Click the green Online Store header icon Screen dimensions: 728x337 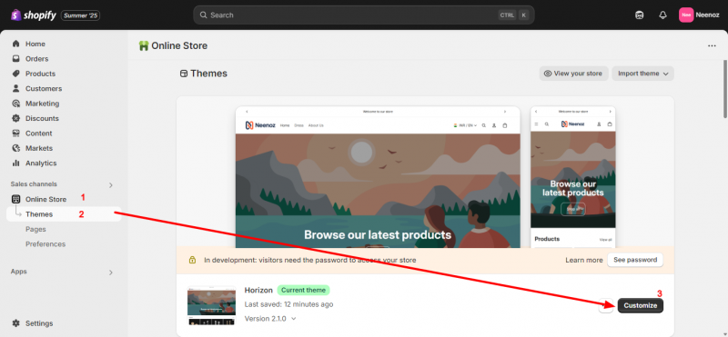coord(144,45)
